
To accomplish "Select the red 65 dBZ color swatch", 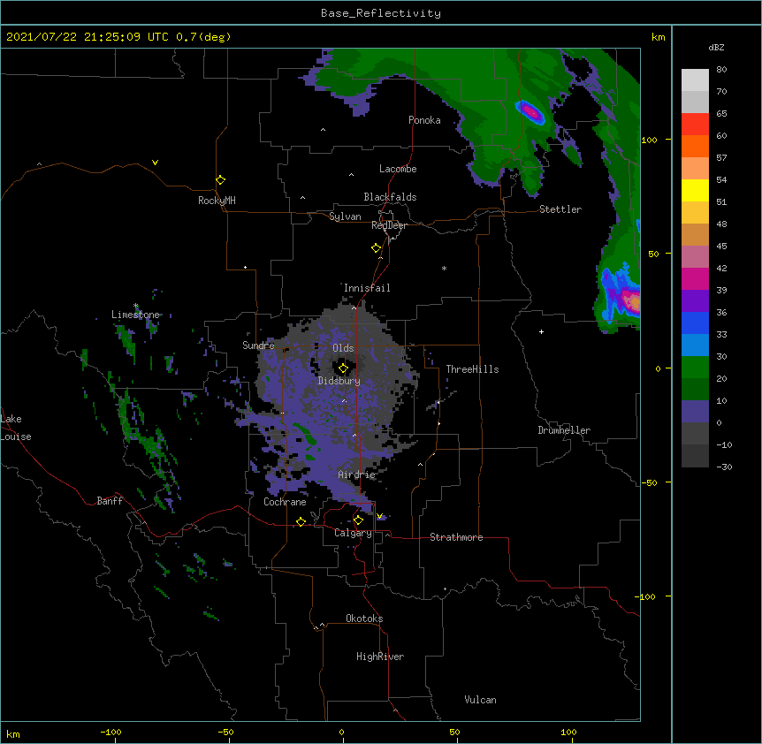I will tap(695, 124).
